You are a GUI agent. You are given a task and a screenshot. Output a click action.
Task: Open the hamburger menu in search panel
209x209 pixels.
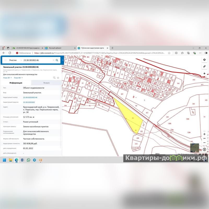point(5,60)
